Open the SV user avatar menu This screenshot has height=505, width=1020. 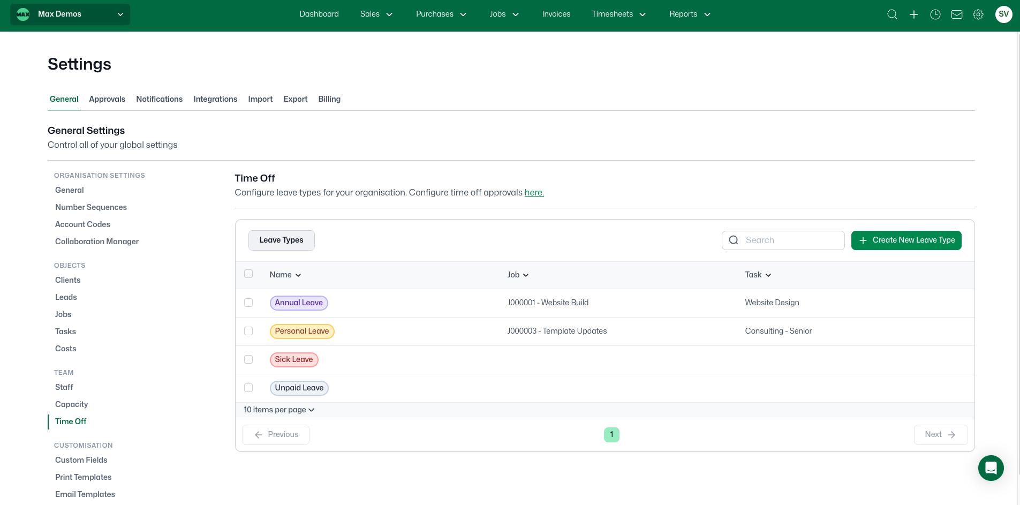(1004, 14)
